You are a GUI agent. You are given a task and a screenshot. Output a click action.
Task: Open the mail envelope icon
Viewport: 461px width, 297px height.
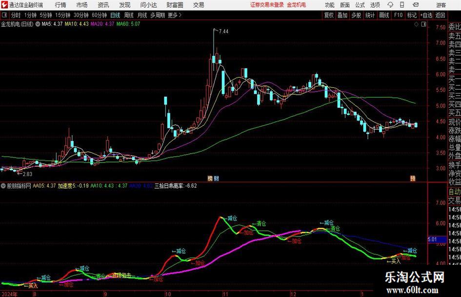point(416,5)
